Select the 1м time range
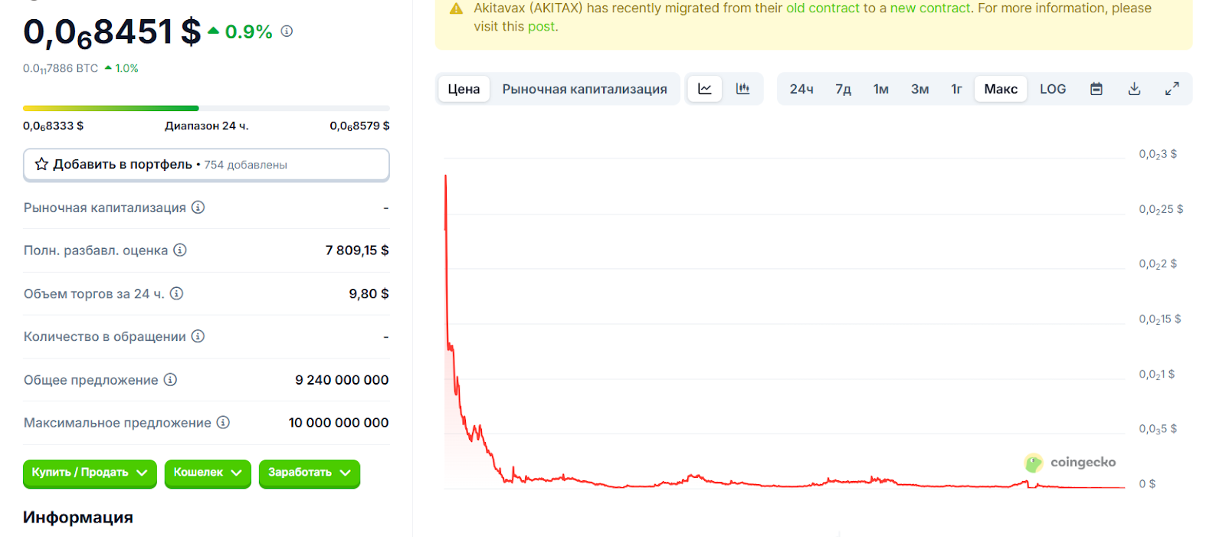 [881, 89]
